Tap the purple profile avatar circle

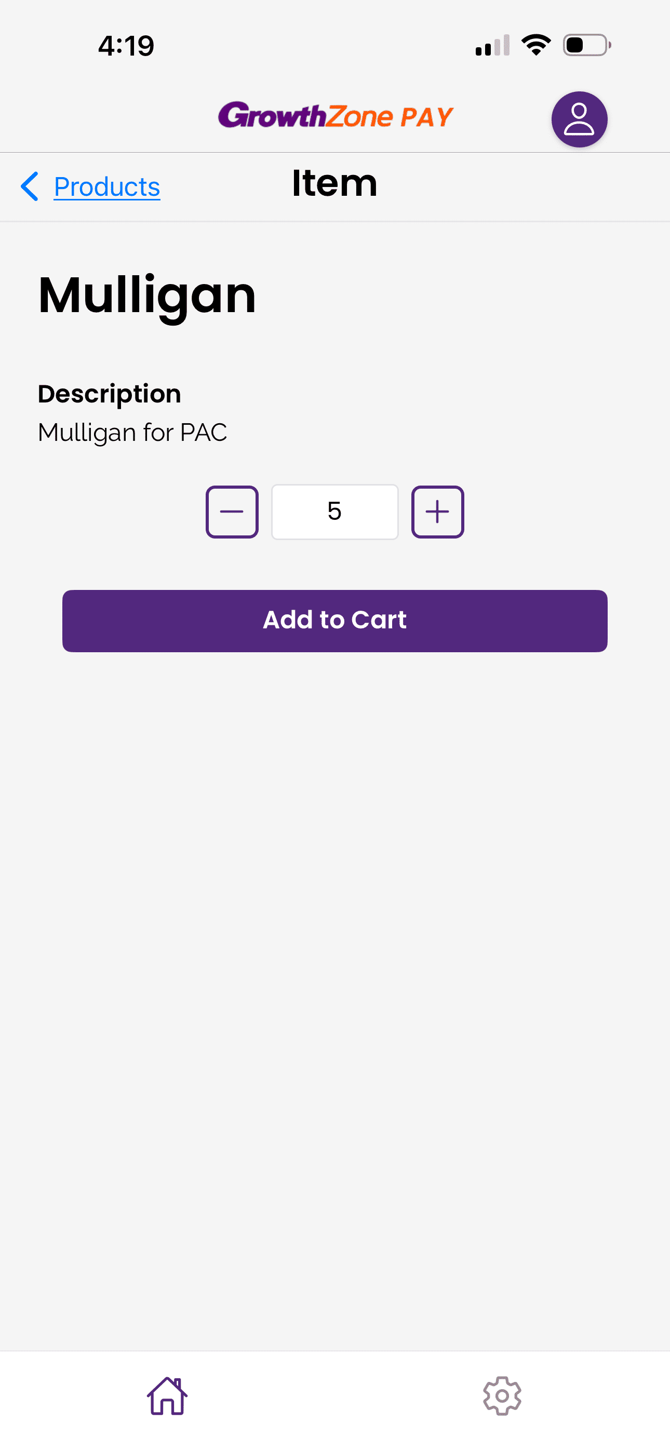coord(579,118)
